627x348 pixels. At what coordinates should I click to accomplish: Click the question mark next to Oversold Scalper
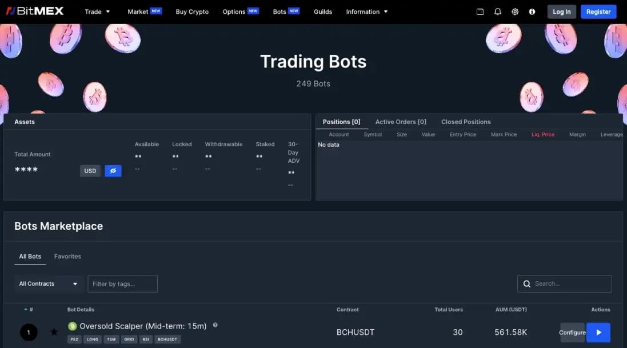point(215,325)
